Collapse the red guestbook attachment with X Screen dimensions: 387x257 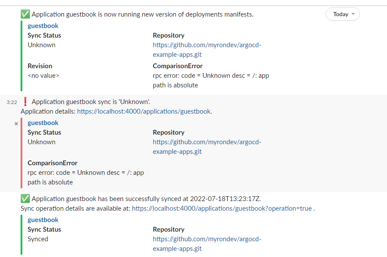tap(16, 124)
